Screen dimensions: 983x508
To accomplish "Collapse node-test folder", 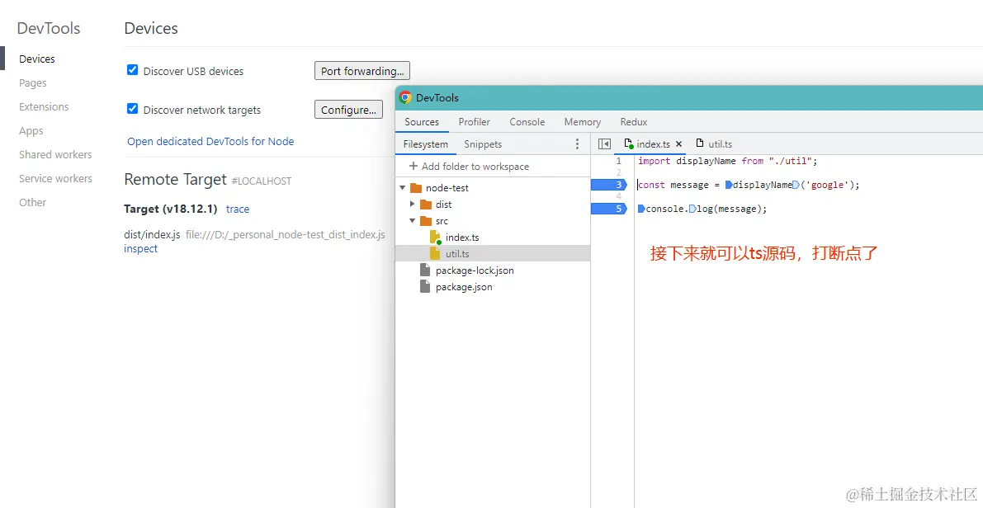I will coord(402,188).
